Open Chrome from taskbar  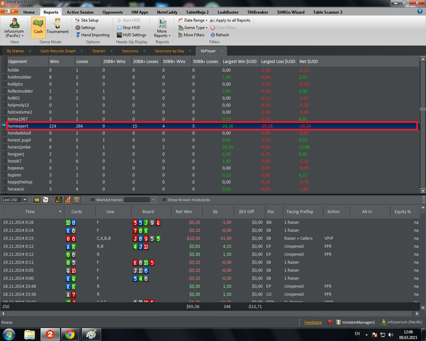click(70, 334)
